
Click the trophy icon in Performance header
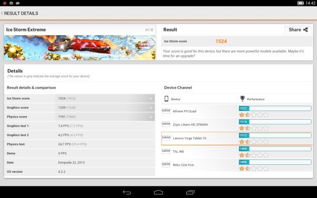[x=242, y=98]
